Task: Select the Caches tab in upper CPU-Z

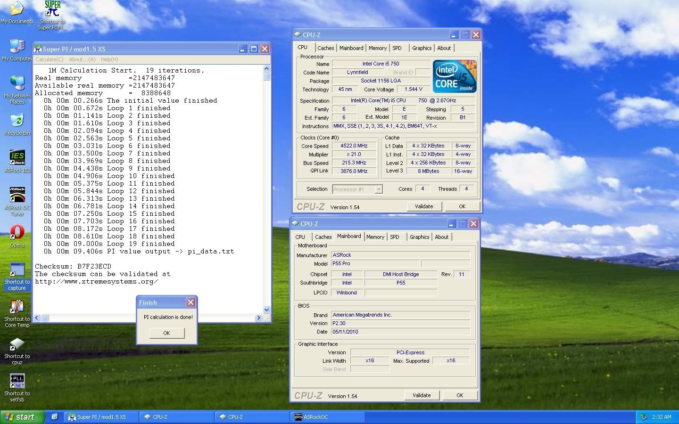Action: click(x=325, y=48)
